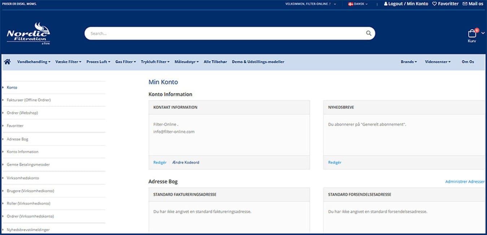
Task: Expand the Vandbehandling menu
Action: click(34, 62)
